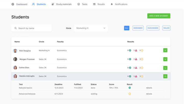Screen dimensions: 184x104
Task: Click the green success icon for Petr Dospiva
Action: pos(130,50)
